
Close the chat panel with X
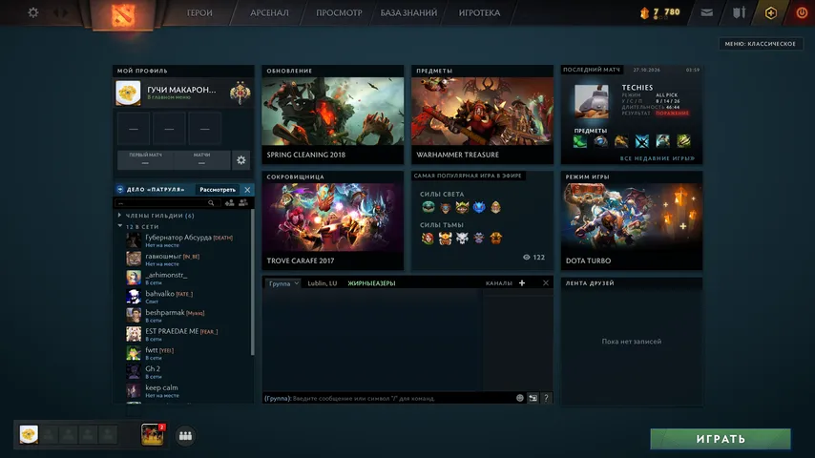coord(546,282)
